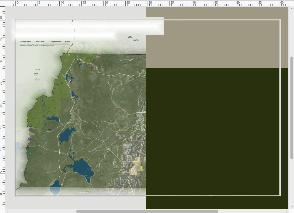Click the vertical scrollbar thumb

tap(292, 108)
